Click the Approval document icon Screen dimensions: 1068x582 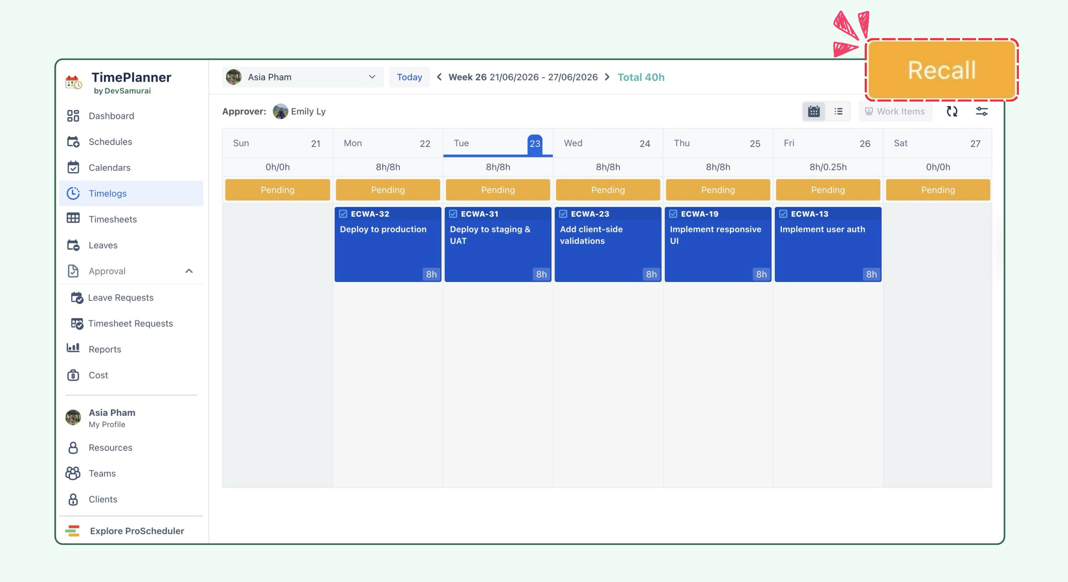[73, 271]
